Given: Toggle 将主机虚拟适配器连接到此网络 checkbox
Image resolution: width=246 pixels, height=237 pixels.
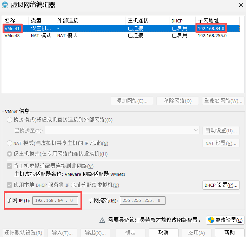Looking at the screenshot, I should [9, 166].
